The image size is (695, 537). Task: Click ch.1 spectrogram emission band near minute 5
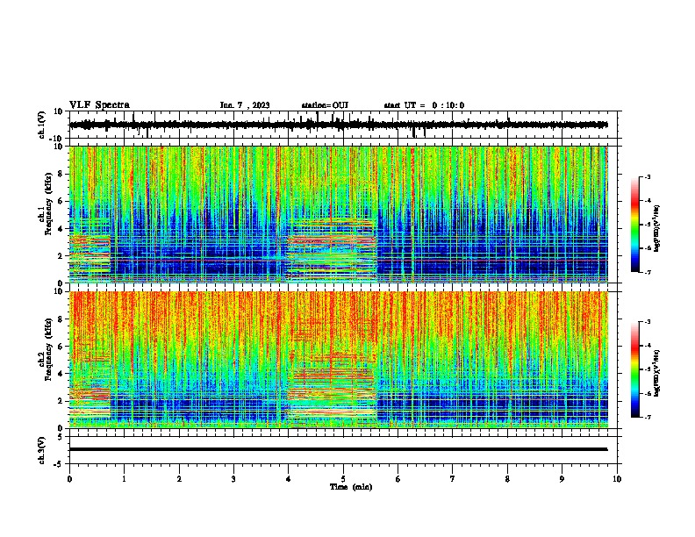(x=332, y=250)
